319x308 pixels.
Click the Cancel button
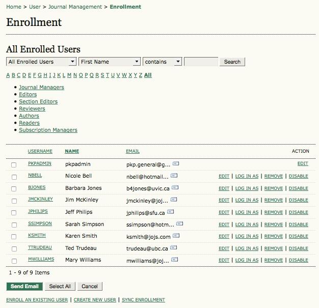(90, 286)
